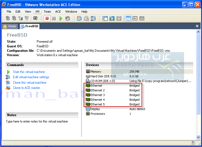This screenshot has width=202, height=147.
Task: Open the Help menu
Action: pos(84,12)
